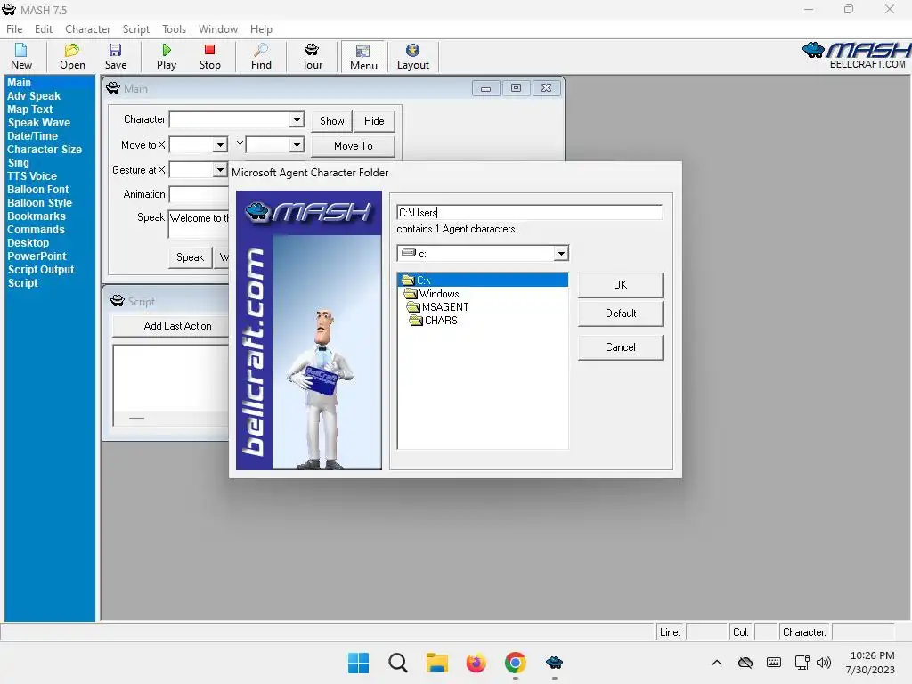Open the Script menu
The height and width of the screenshot is (684, 912).
pos(136,29)
